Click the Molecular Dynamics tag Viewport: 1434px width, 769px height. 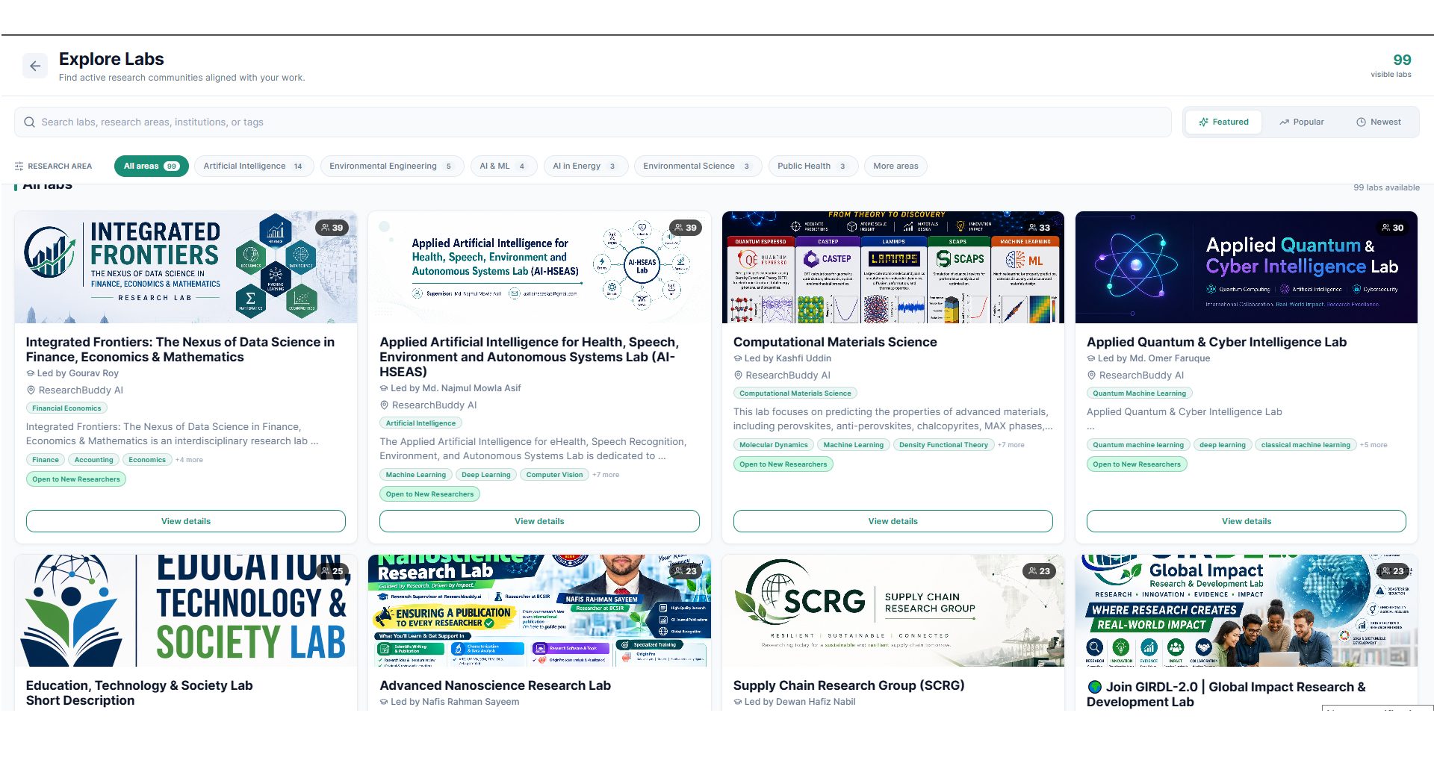click(774, 445)
